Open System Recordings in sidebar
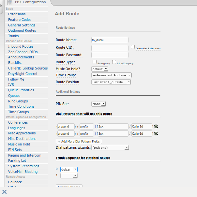 tap(23, 166)
